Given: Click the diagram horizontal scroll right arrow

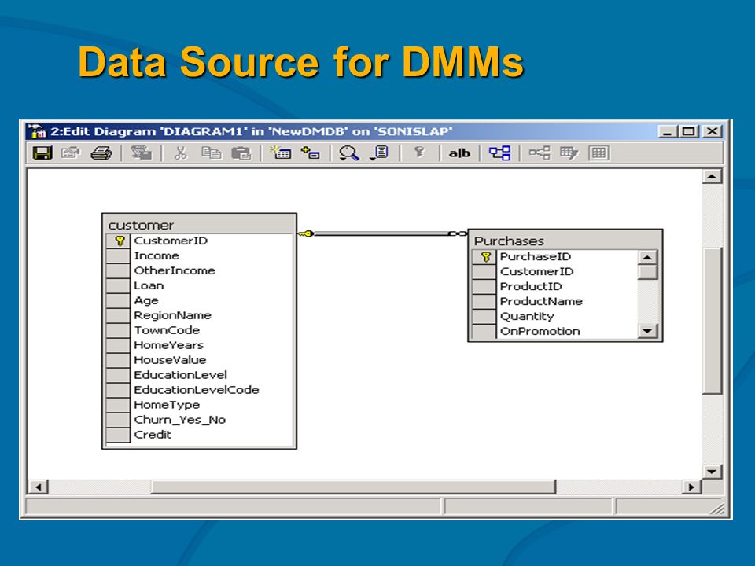Looking at the screenshot, I should (x=692, y=487).
